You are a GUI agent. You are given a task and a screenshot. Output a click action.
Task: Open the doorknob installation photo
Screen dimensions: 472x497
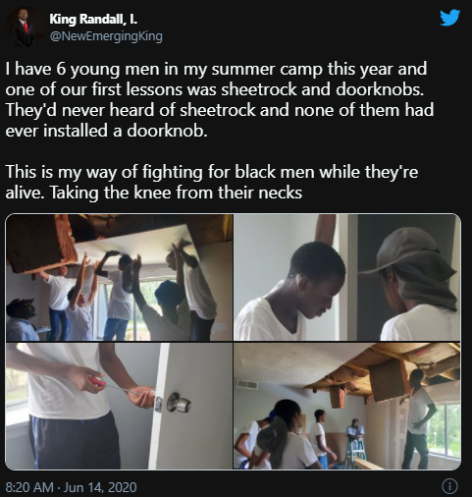[x=119, y=406]
